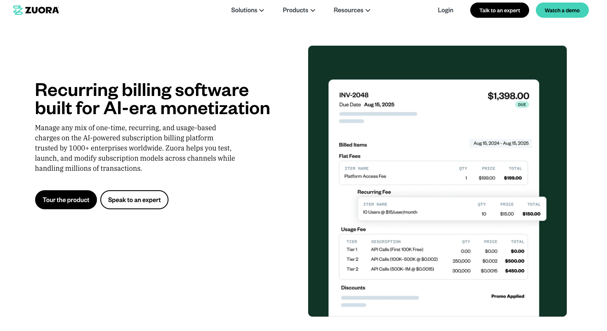Screen dimensions: 607x331
Task: Click the Talk to an expert button
Action: tap(499, 10)
